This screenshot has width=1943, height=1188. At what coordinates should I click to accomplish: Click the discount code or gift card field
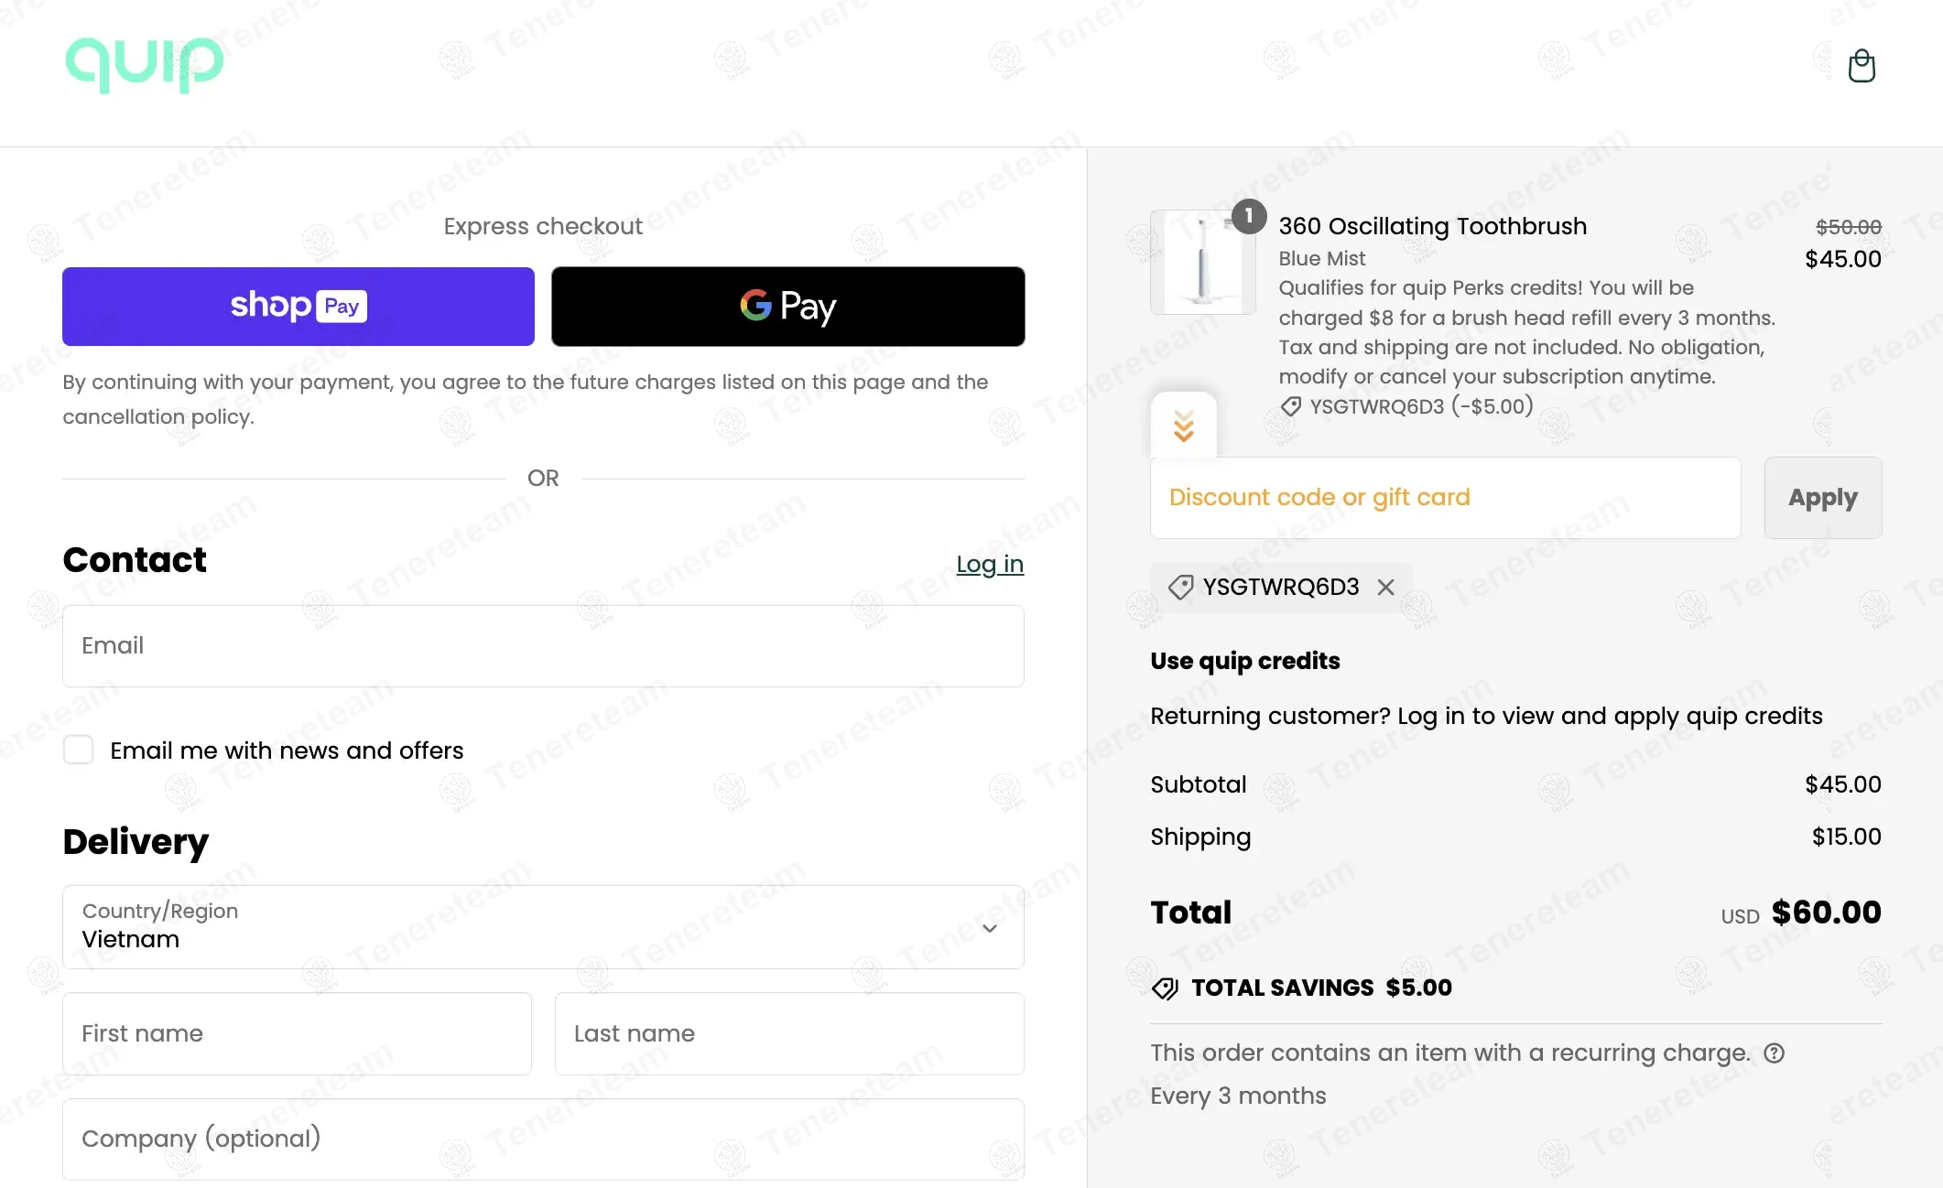coord(1445,498)
